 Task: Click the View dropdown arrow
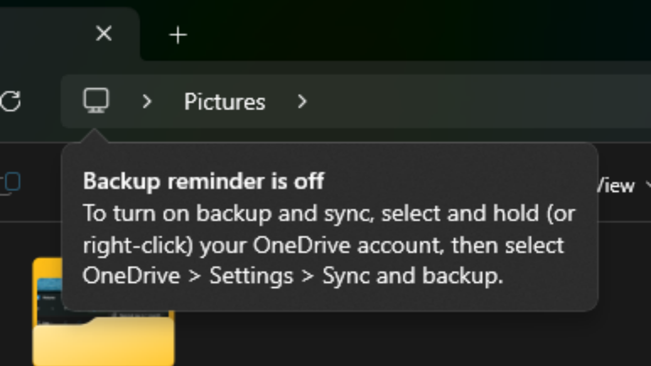648,186
